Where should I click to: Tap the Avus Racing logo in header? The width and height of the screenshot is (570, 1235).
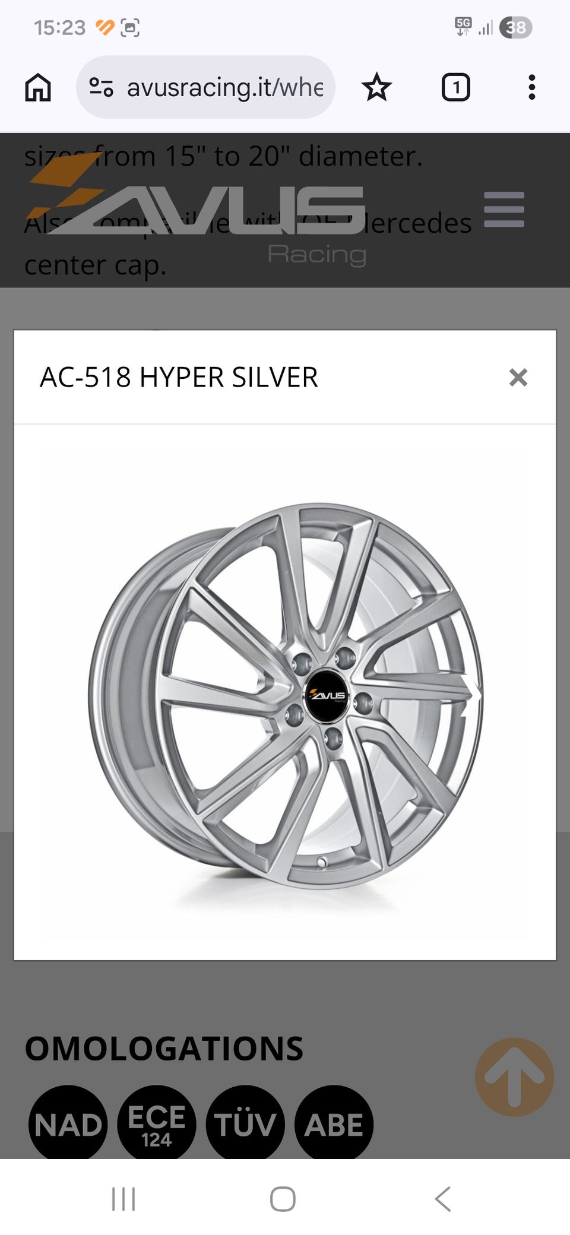tap(195, 210)
